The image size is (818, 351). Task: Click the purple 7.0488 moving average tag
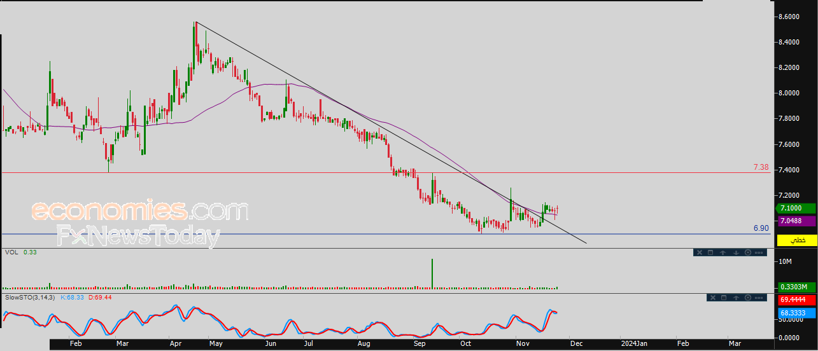pos(797,221)
